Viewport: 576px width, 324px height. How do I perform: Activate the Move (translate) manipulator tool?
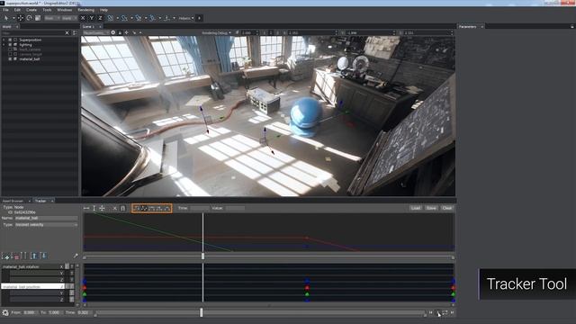click(x=21, y=18)
